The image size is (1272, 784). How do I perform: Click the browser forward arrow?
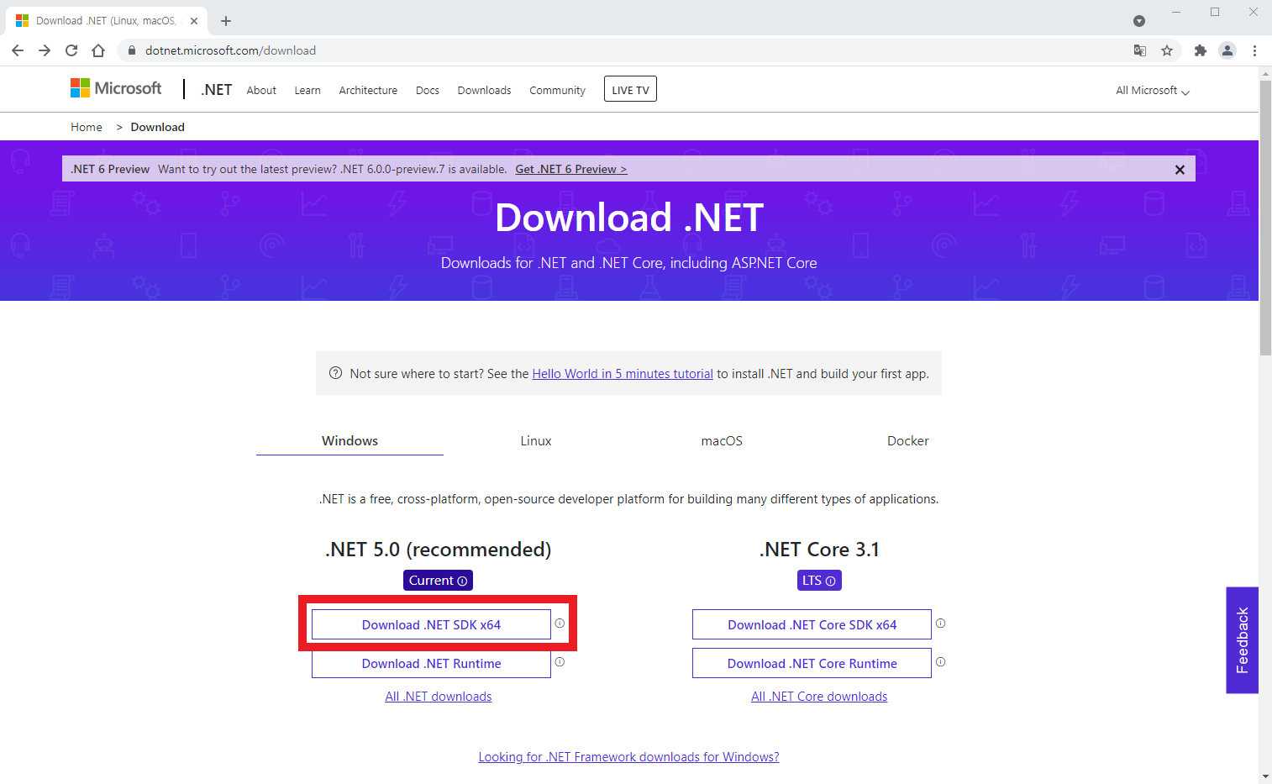45,50
